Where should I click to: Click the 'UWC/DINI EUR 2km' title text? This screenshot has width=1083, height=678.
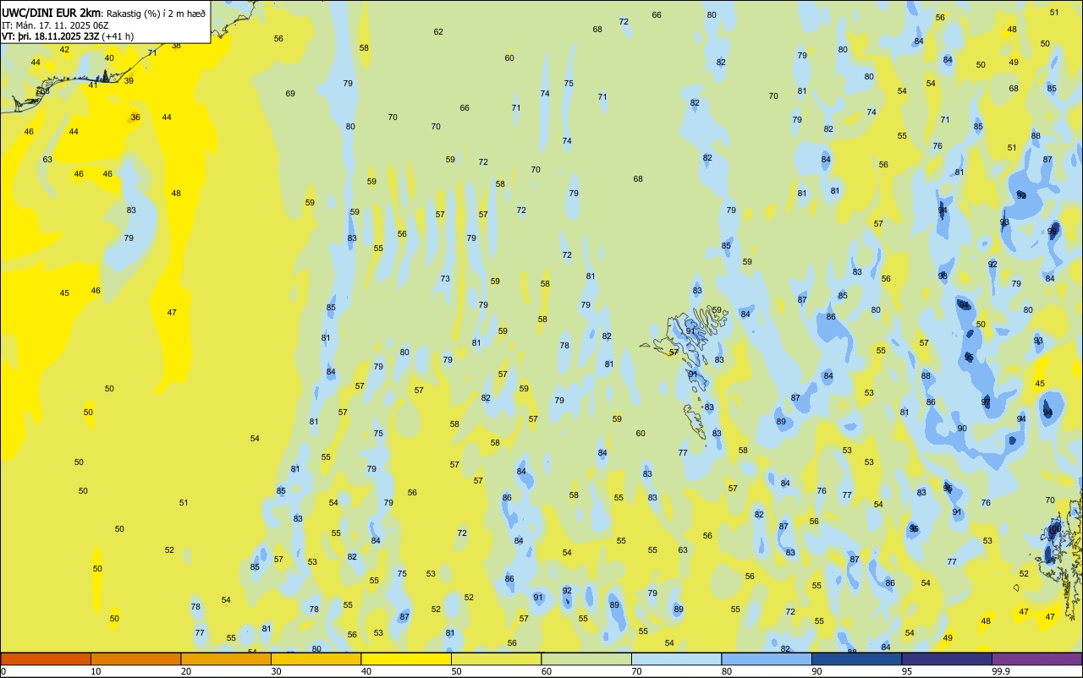coord(52,13)
